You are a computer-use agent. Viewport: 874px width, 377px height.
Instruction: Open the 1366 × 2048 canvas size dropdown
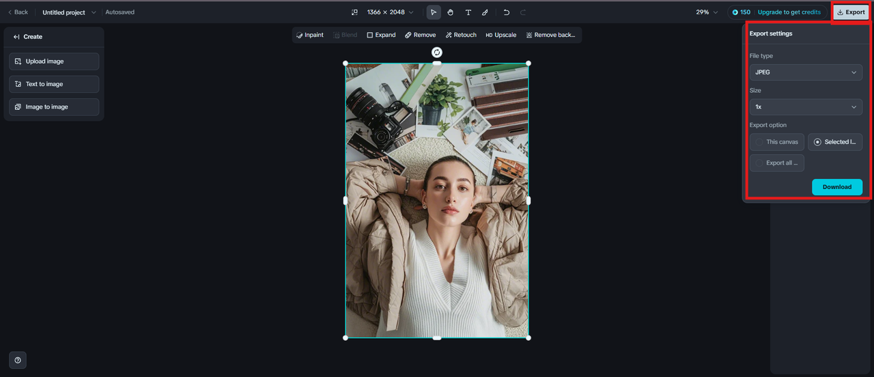click(x=390, y=12)
